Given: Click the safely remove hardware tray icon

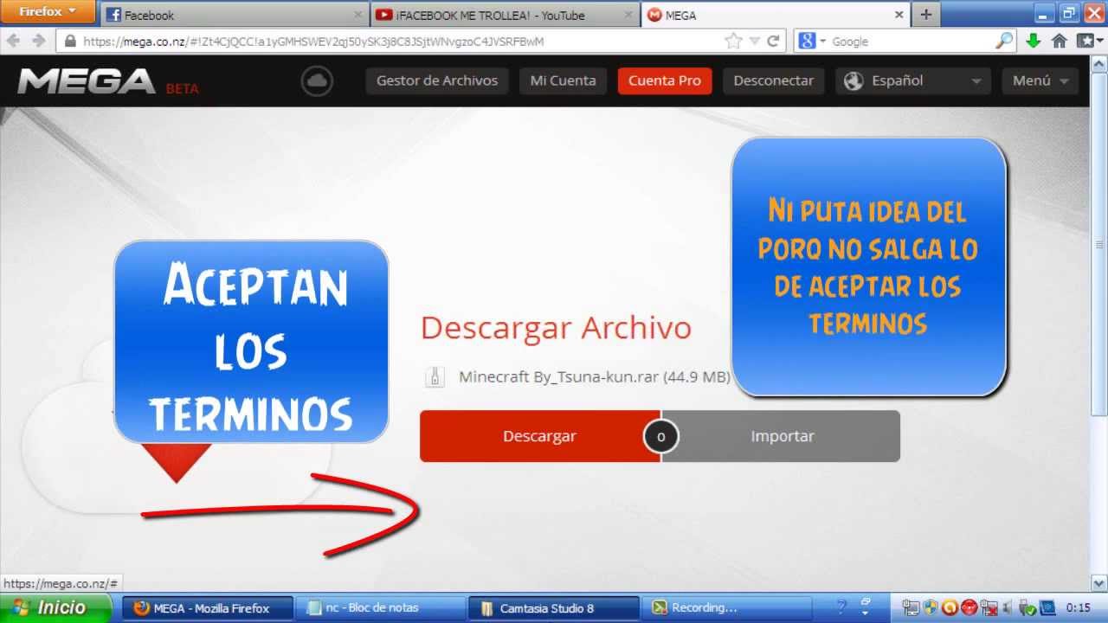Looking at the screenshot, I should coord(1027,607).
